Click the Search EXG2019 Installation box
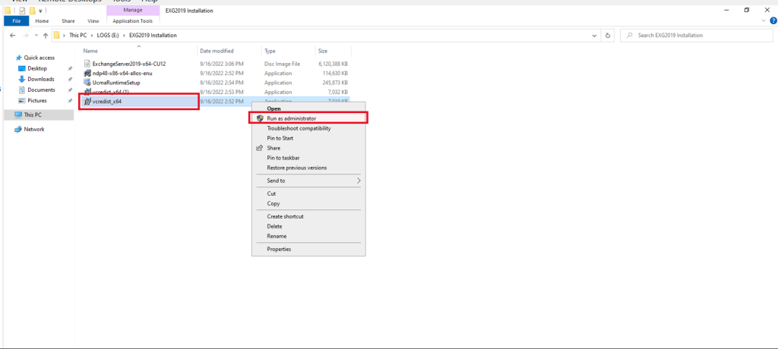 696,36
